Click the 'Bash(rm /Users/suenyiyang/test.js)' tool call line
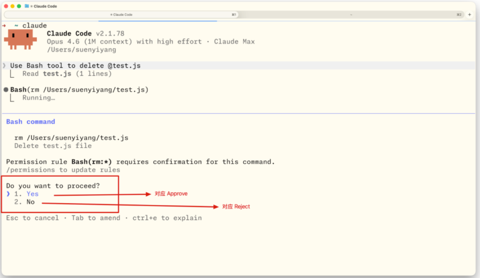This screenshot has height=278, width=480. coord(79,89)
